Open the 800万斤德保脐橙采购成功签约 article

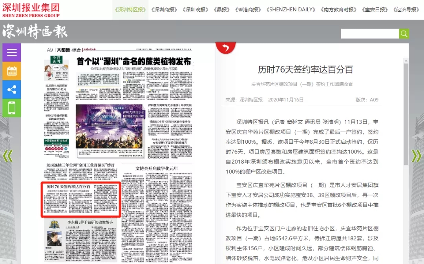(57, 117)
